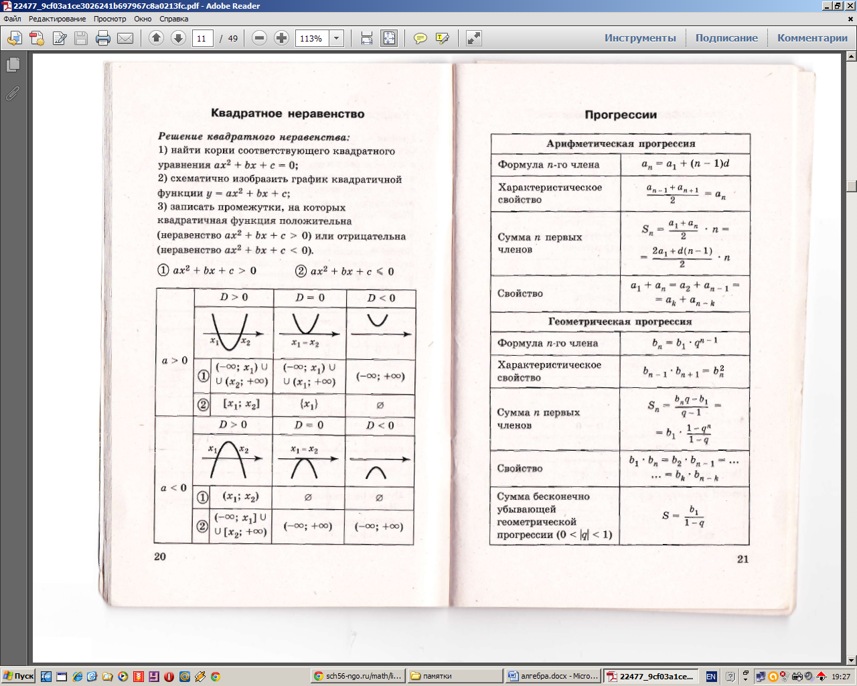857x686 pixels.
Task: Go to previous page arrow
Action: 156,38
